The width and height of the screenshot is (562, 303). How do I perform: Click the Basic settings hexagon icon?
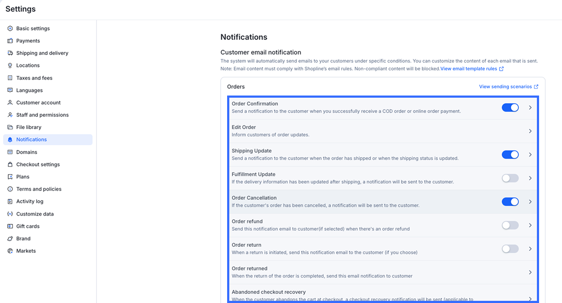10,29
